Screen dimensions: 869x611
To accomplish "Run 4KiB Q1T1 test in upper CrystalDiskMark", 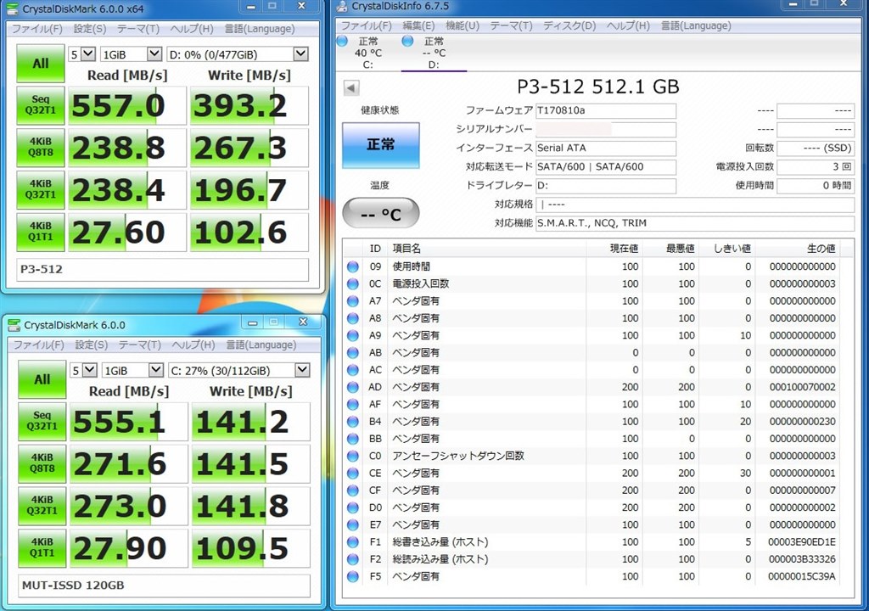I will click(41, 231).
